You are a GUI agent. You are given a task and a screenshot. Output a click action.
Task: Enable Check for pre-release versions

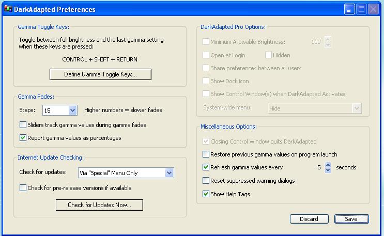click(x=23, y=188)
